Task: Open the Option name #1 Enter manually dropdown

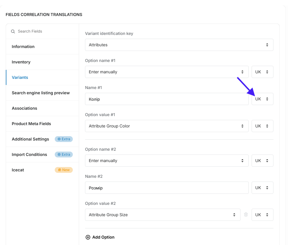Action: click(x=167, y=72)
